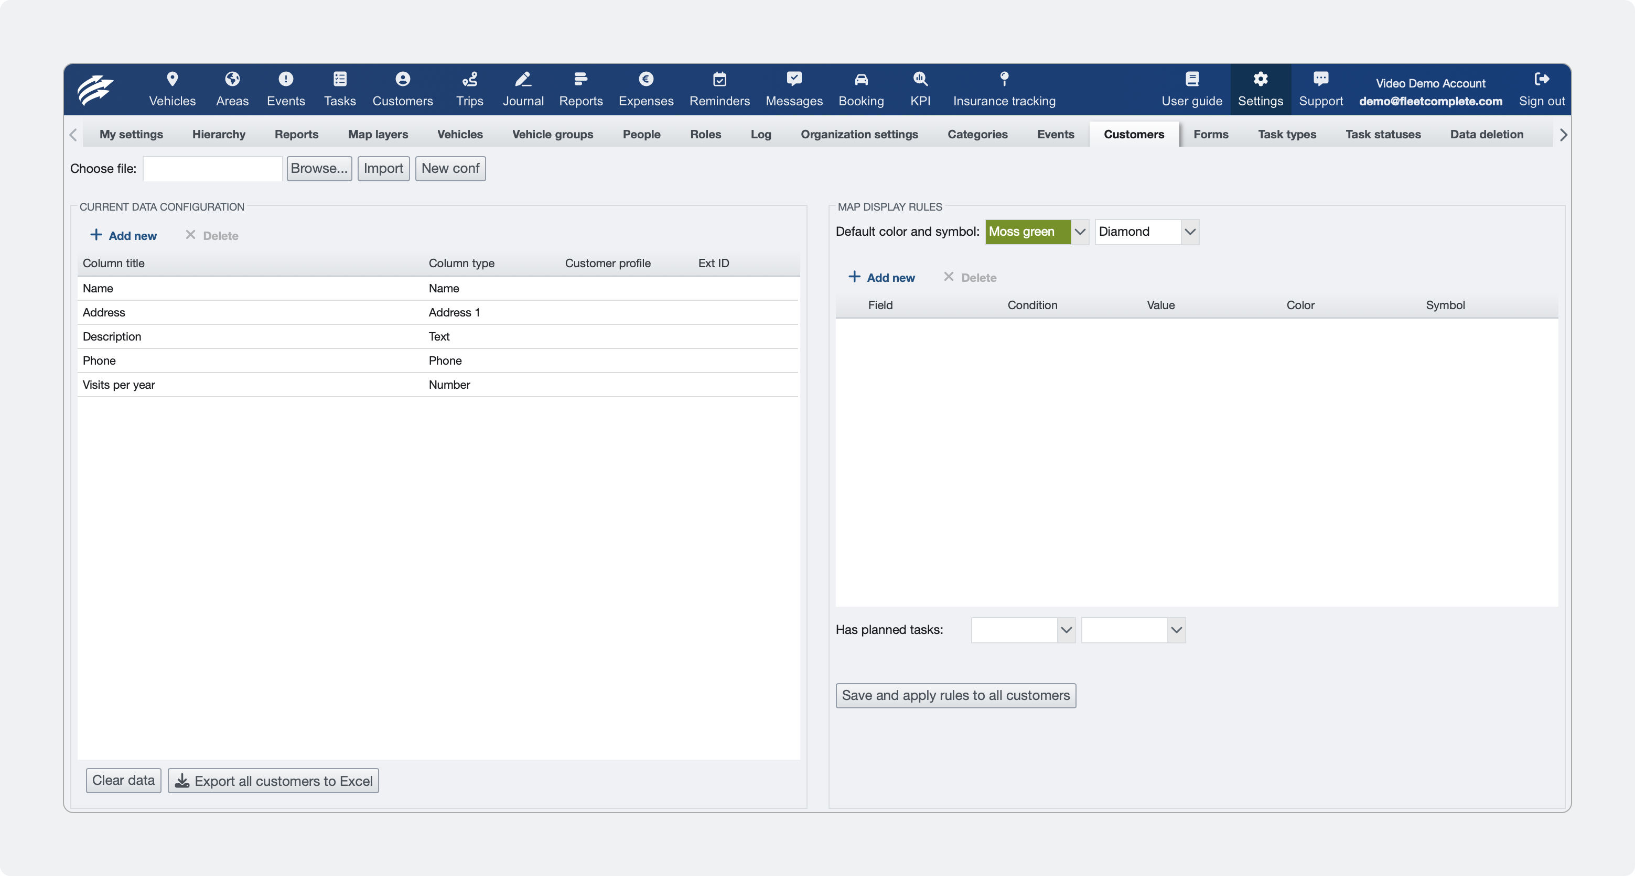Click Save and apply rules to all customers
Viewport: 1635px width, 876px height.
point(956,696)
